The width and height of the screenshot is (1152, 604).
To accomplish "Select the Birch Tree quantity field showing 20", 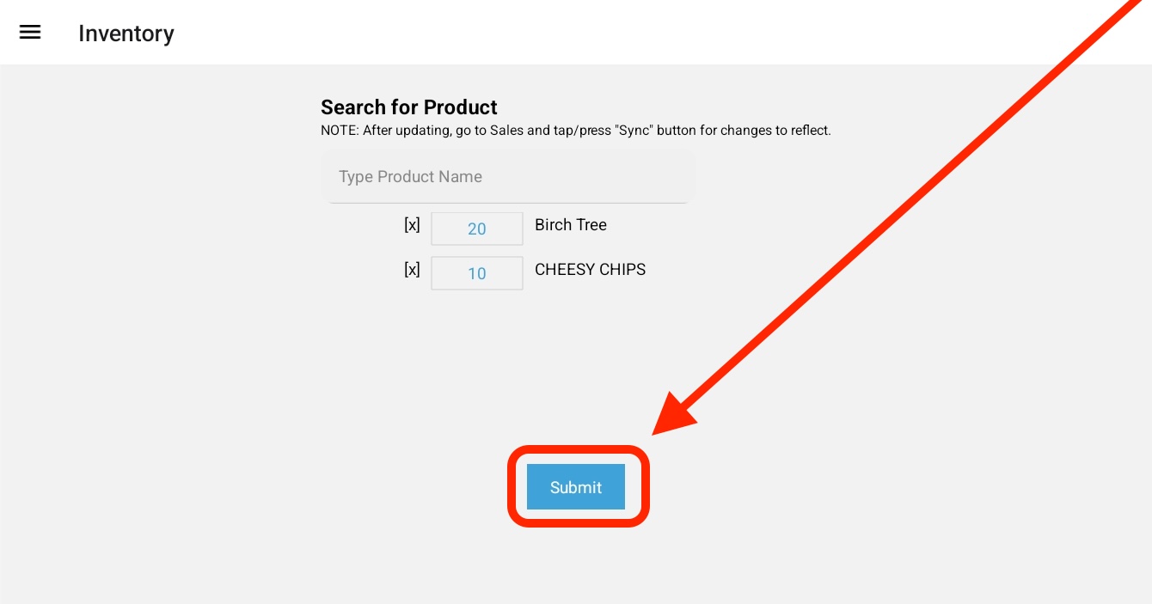I will pos(477,229).
